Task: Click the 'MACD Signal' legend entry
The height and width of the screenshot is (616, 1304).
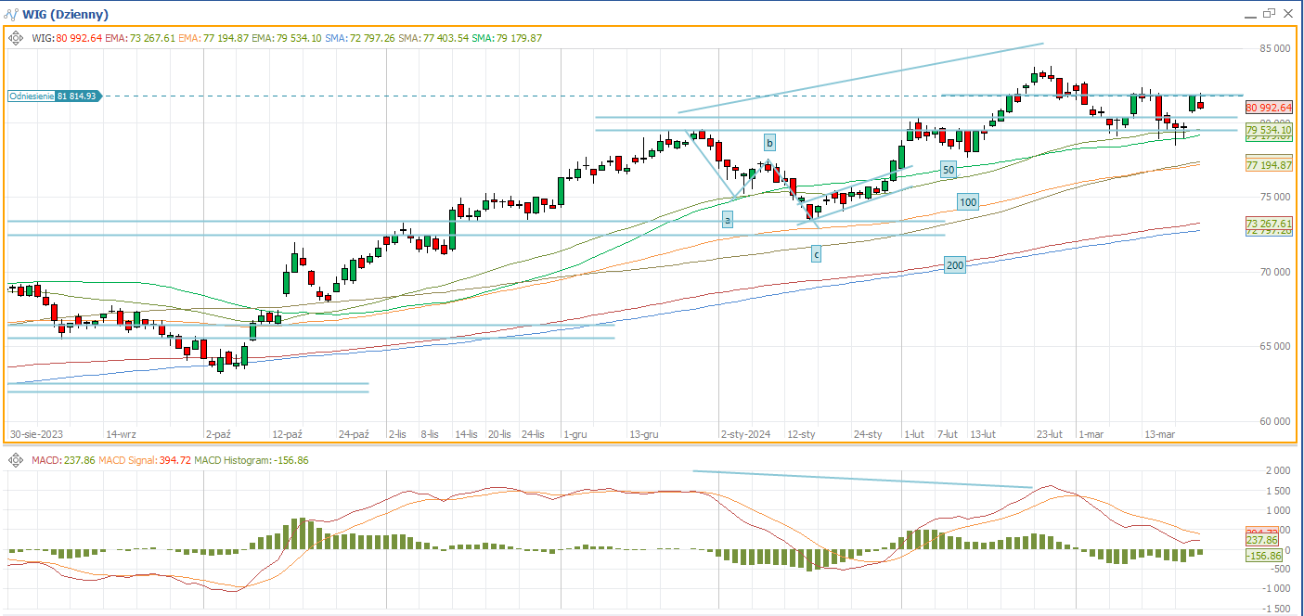Action: (122, 460)
